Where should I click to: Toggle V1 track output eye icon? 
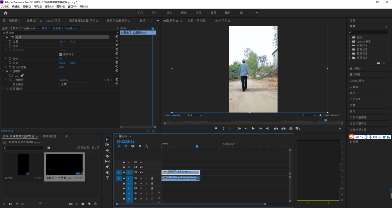coord(141,172)
